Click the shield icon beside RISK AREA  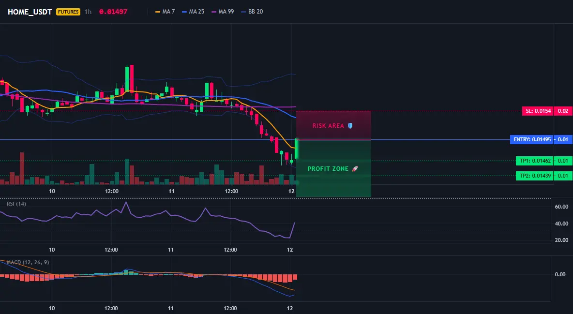tap(350, 125)
